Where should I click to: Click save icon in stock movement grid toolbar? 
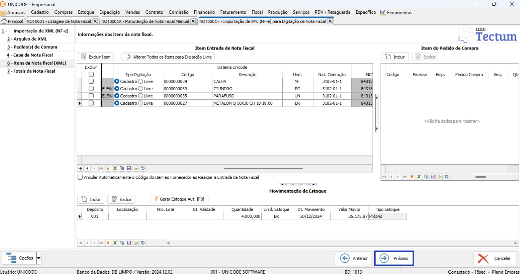coord(129,243)
